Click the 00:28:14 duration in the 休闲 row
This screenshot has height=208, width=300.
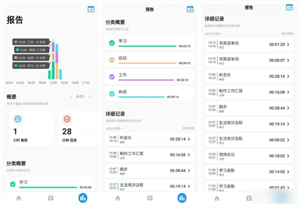click(x=173, y=97)
